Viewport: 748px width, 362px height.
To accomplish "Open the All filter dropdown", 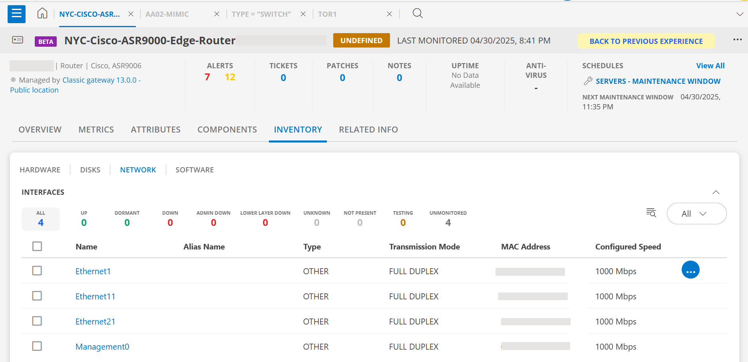I will (x=696, y=214).
